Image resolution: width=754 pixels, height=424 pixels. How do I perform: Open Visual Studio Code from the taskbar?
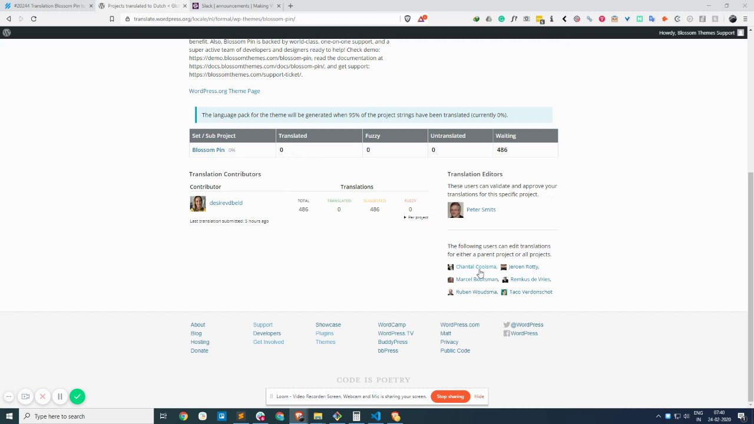376,416
